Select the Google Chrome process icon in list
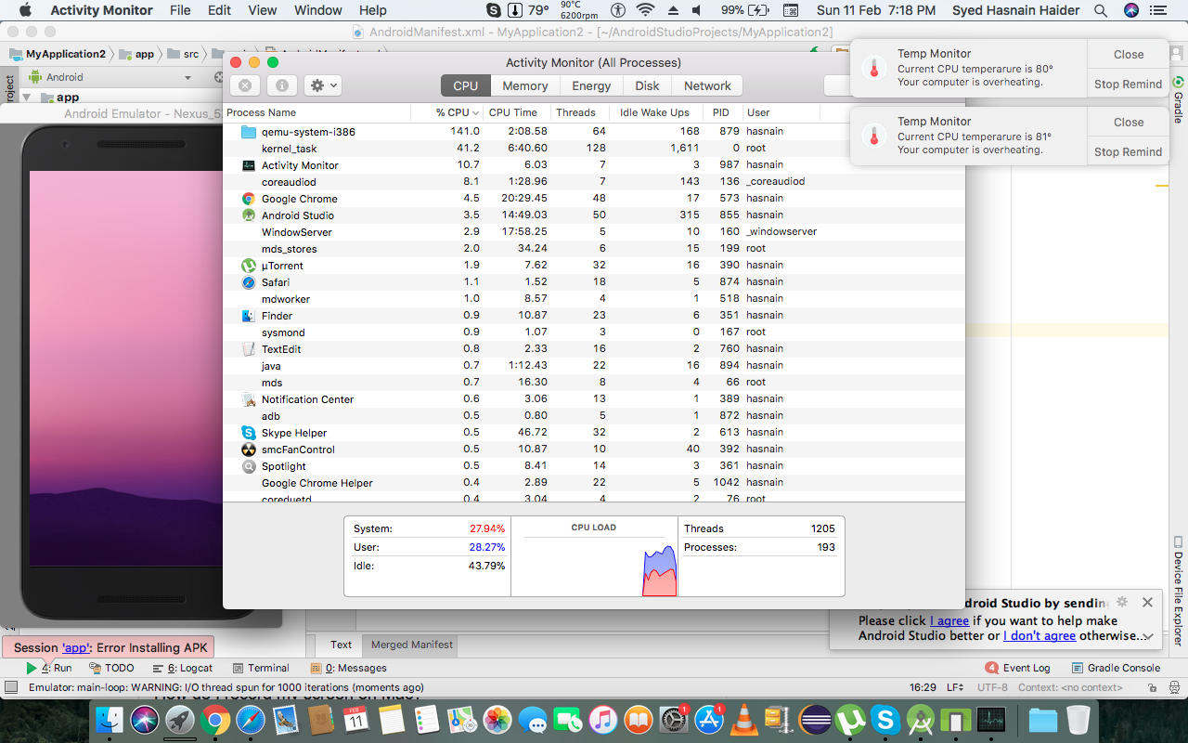 click(x=249, y=199)
